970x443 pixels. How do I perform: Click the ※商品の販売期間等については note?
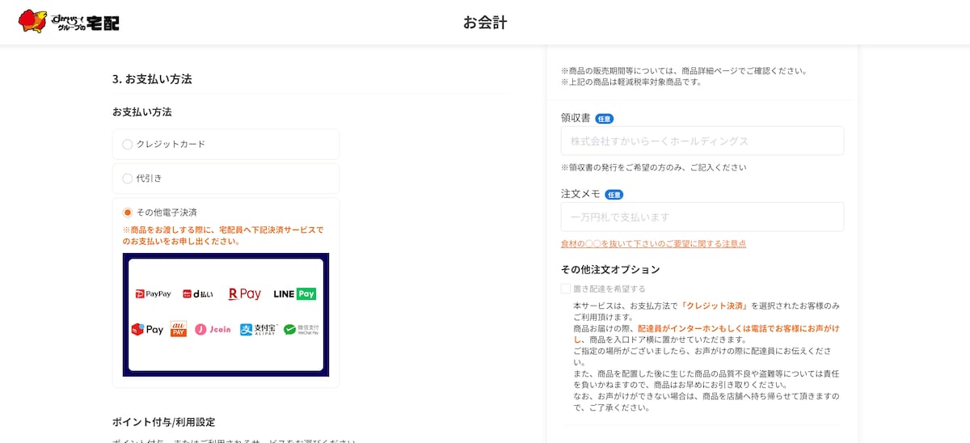click(x=684, y=70)
